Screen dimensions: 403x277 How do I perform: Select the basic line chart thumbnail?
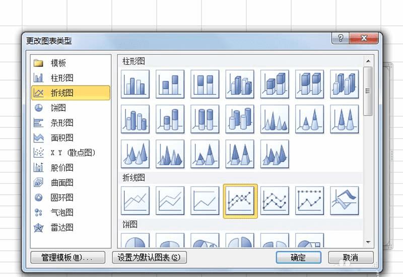pos(135,200)
